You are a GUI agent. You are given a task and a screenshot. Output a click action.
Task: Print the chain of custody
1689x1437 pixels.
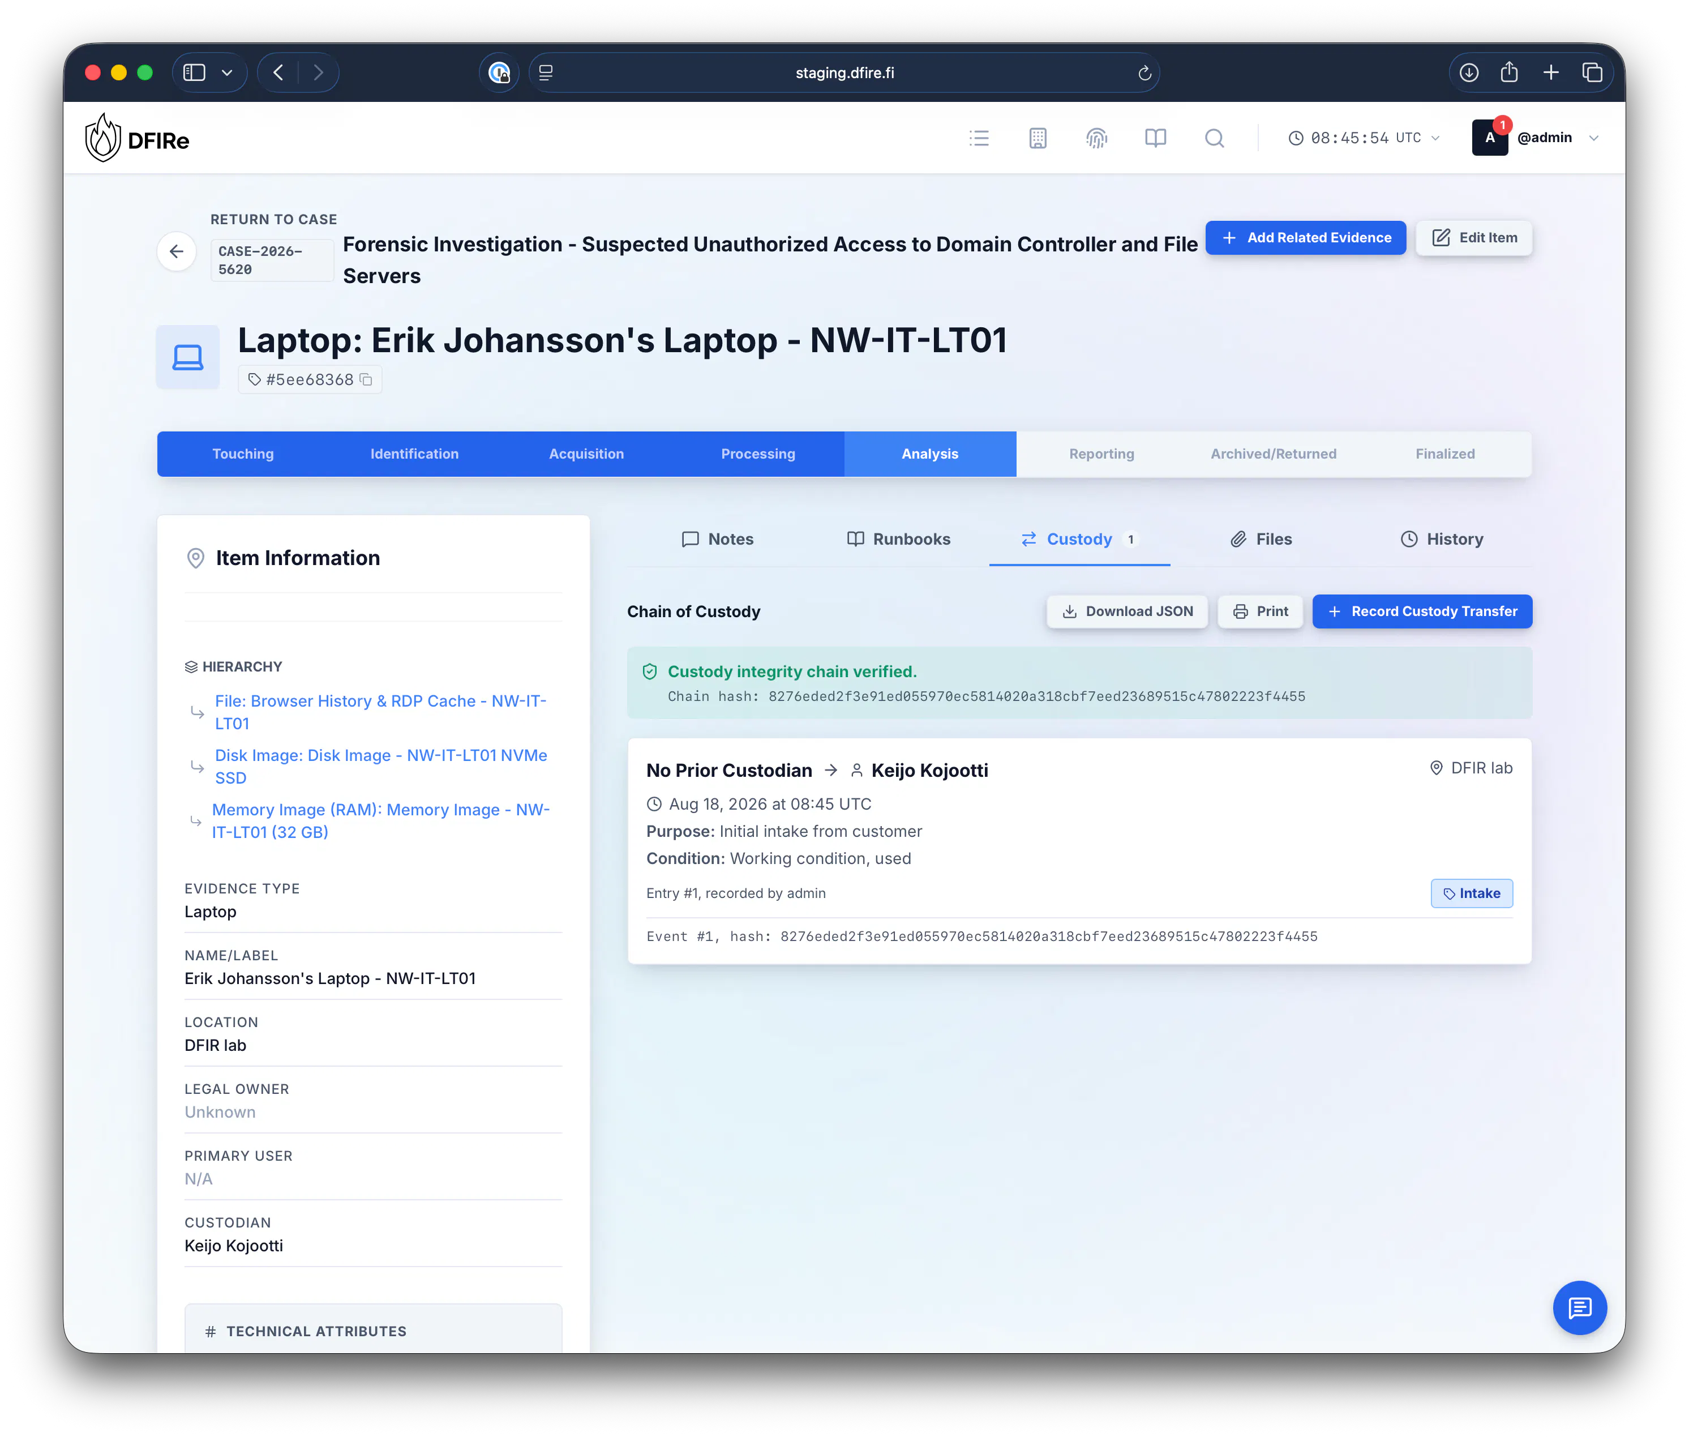[x=1260, y=611]
